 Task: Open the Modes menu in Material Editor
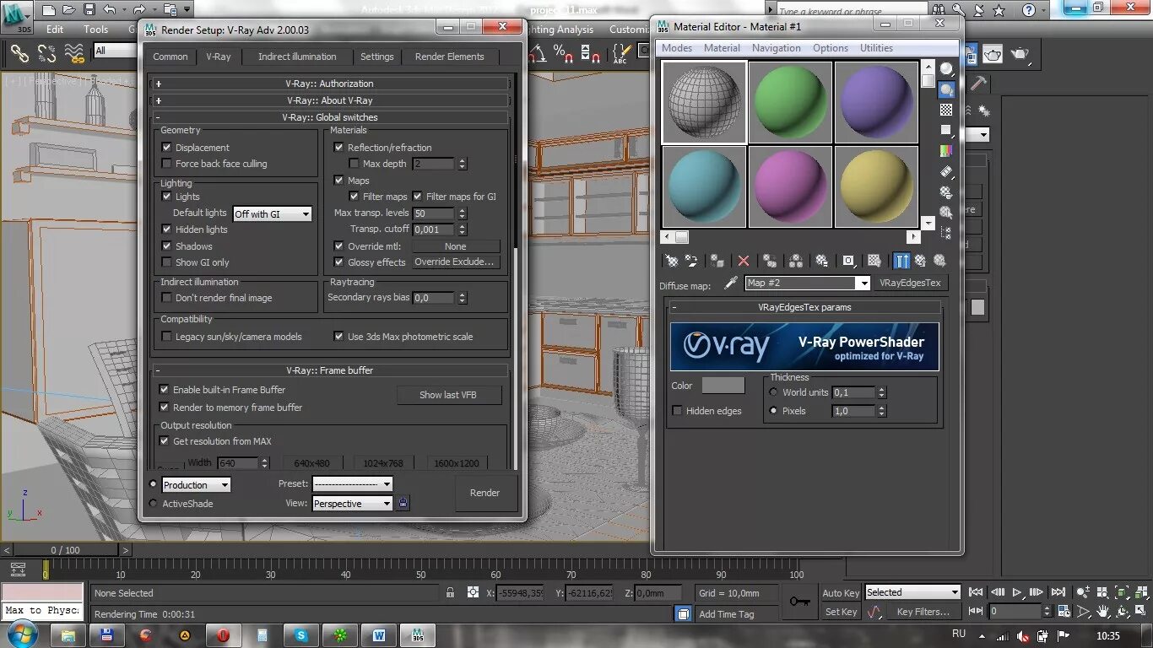tap(677, 48)
